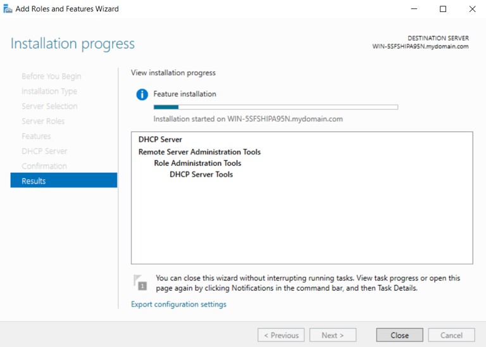Click 'Installation started on' status text

(248, 119)
